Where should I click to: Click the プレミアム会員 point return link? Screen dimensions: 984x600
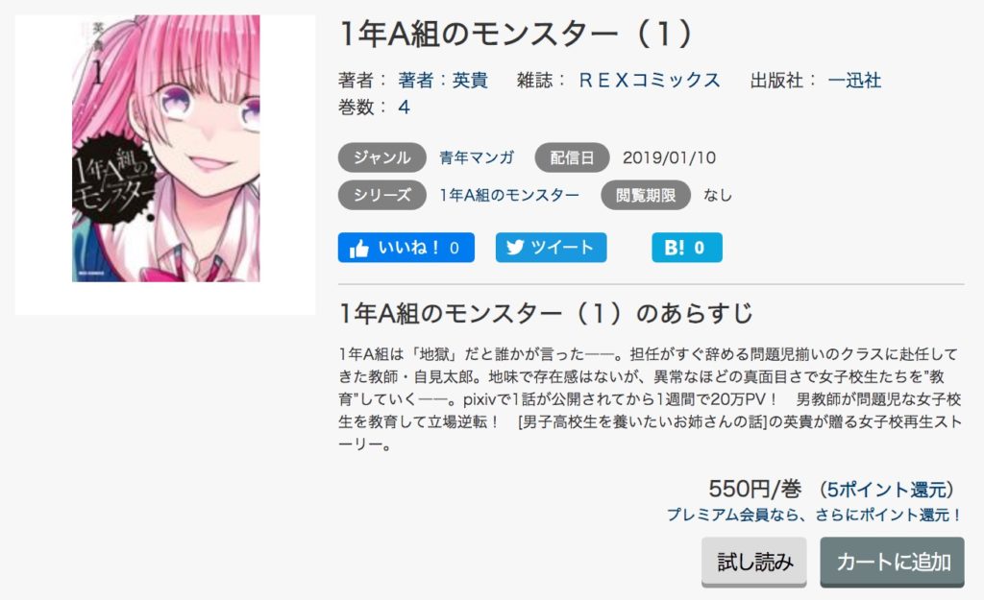coord(813,515)
